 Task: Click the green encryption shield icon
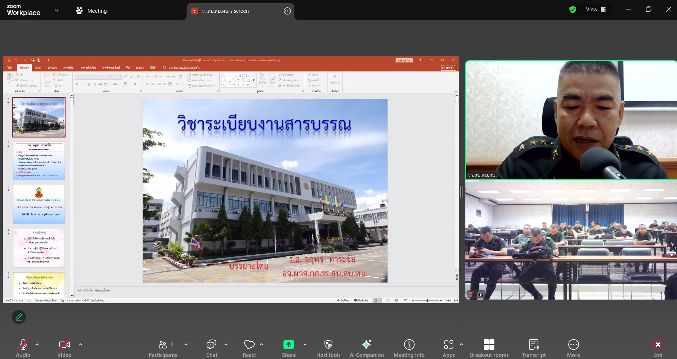[x=573, y=10]
